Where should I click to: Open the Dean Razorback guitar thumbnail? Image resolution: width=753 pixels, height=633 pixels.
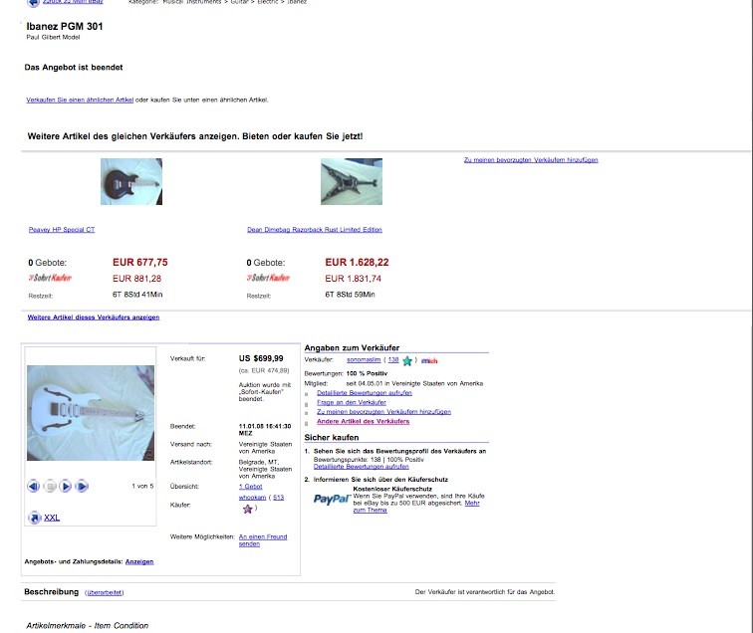point(352,181)
